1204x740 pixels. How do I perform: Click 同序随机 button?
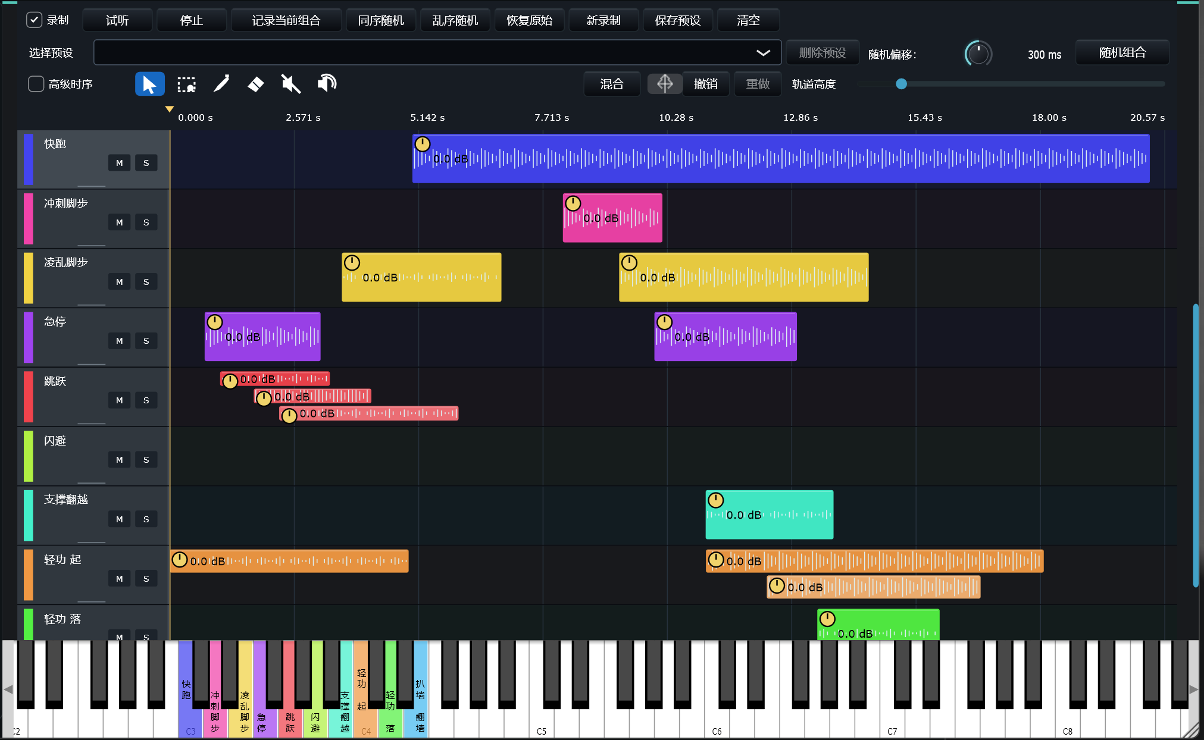click(x=381, y=20)
